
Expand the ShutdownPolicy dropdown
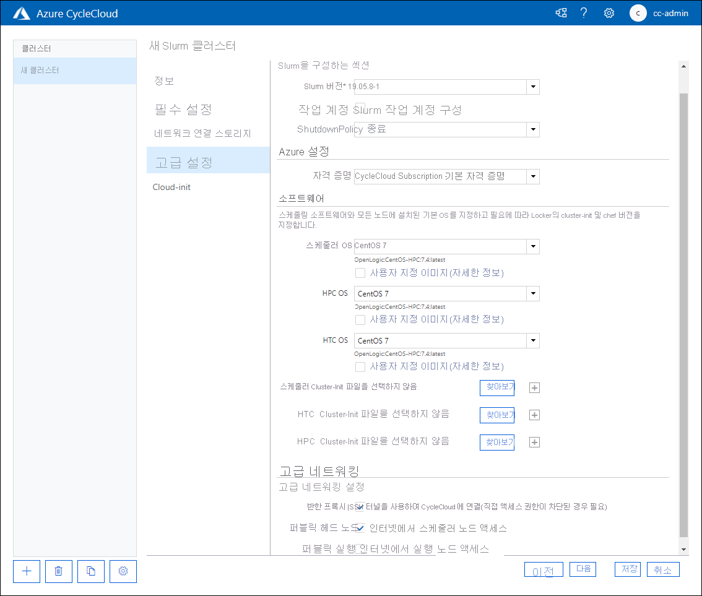[532, 129]
